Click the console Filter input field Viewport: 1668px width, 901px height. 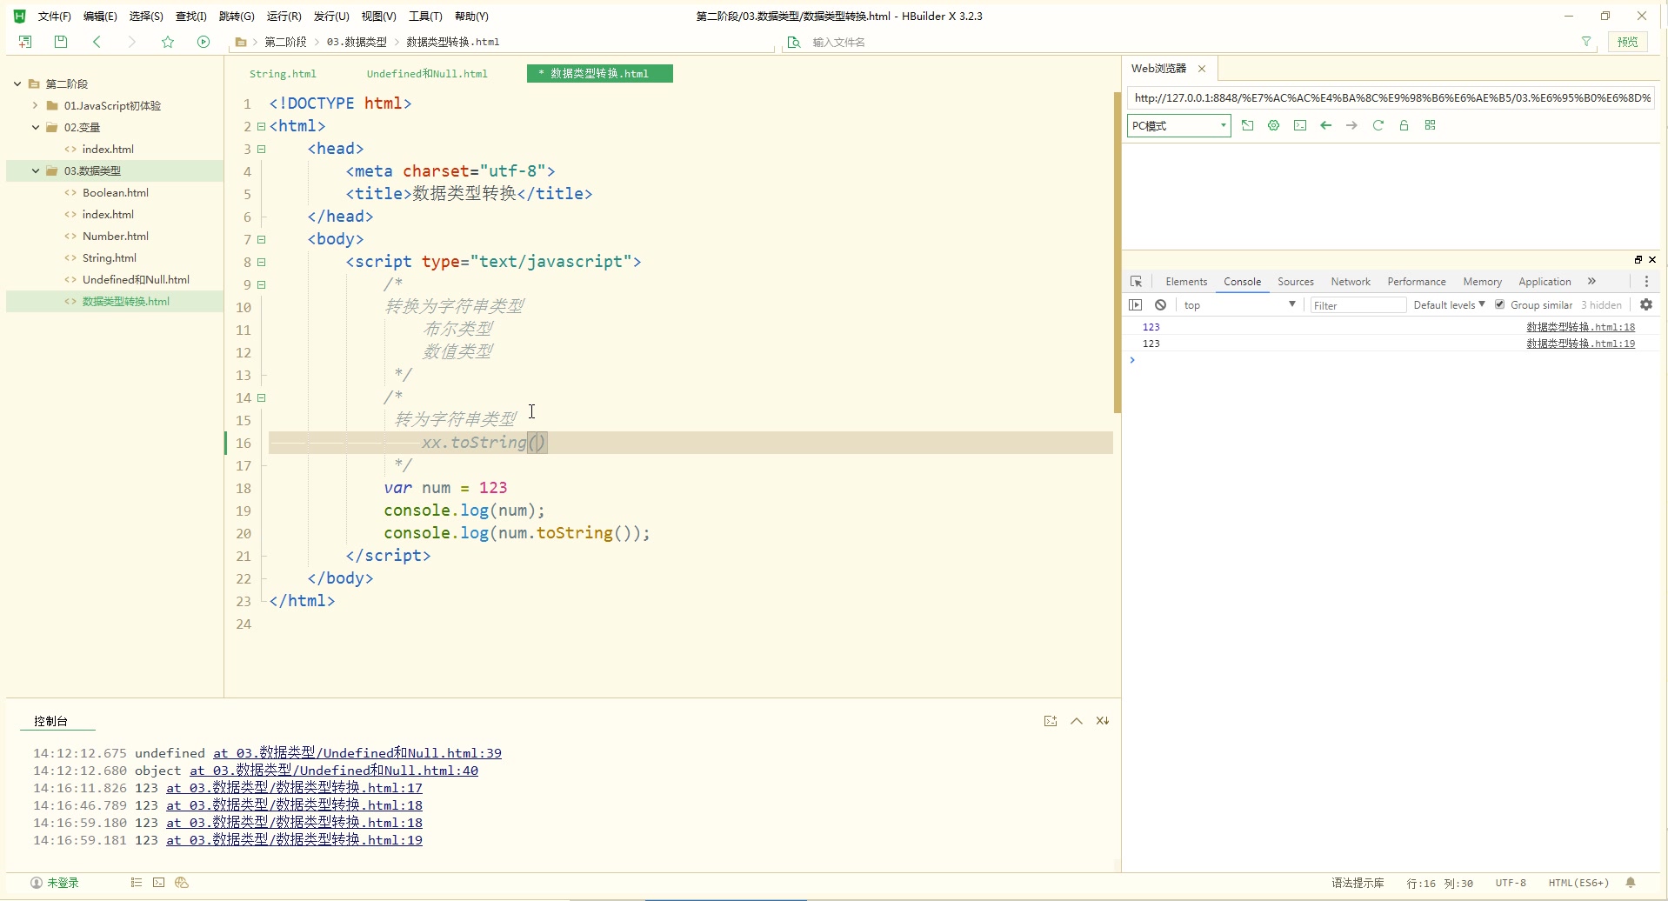pos(1357,305)
